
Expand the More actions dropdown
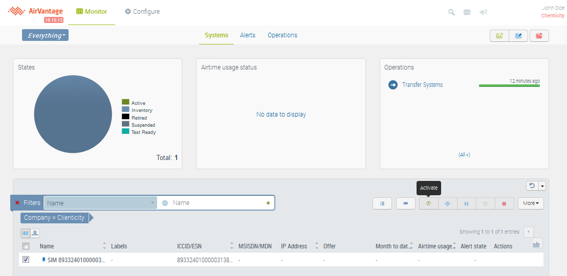pyautogui.click(x=531, y=203)
